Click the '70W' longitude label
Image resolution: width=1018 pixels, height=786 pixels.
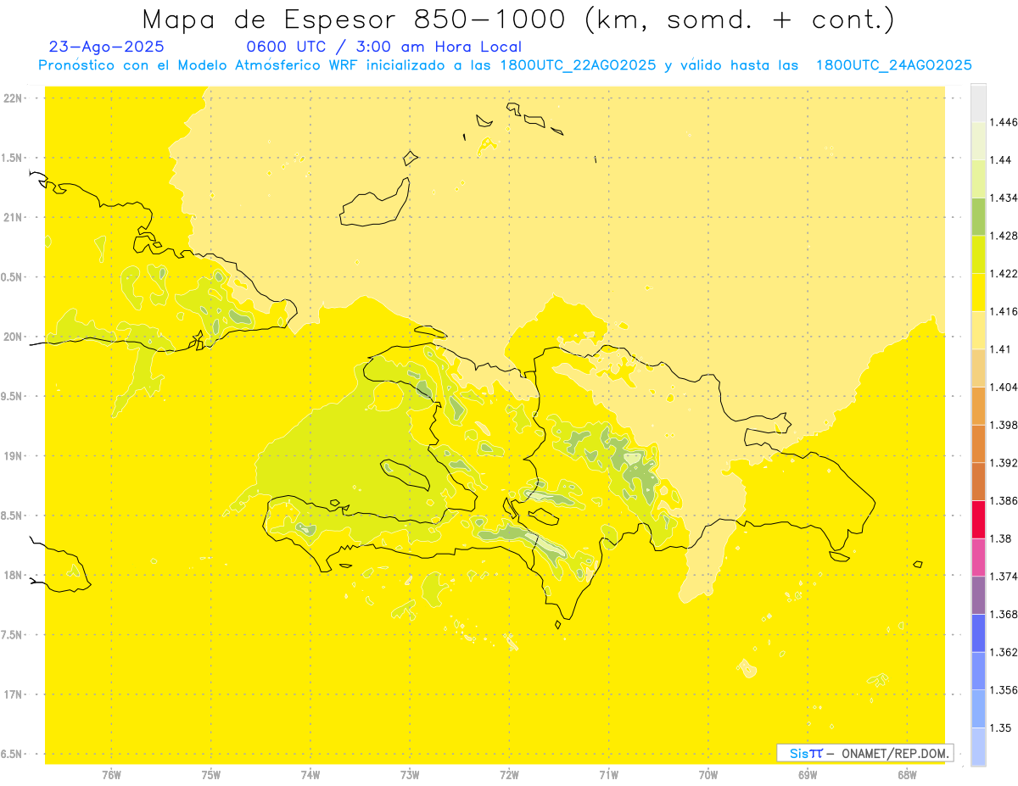click(x=708, y=775)
